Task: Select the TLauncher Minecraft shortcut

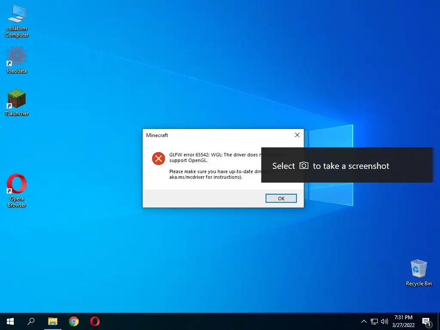Action: pyautogui.click(x=17, y=102)
